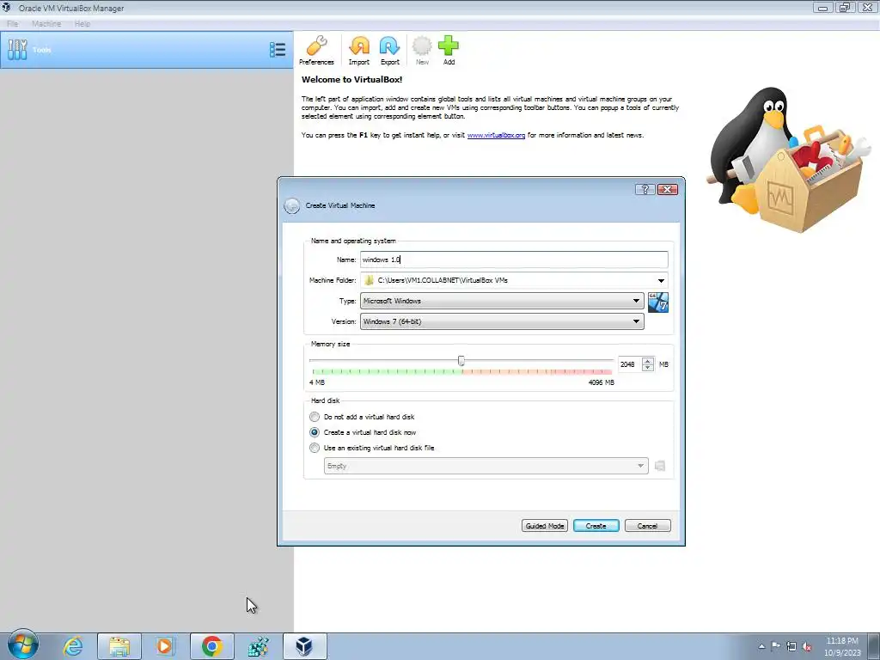The image size is (880, 660).
Task: Open the www.virtualbox.org link
Action: [496, 135]
